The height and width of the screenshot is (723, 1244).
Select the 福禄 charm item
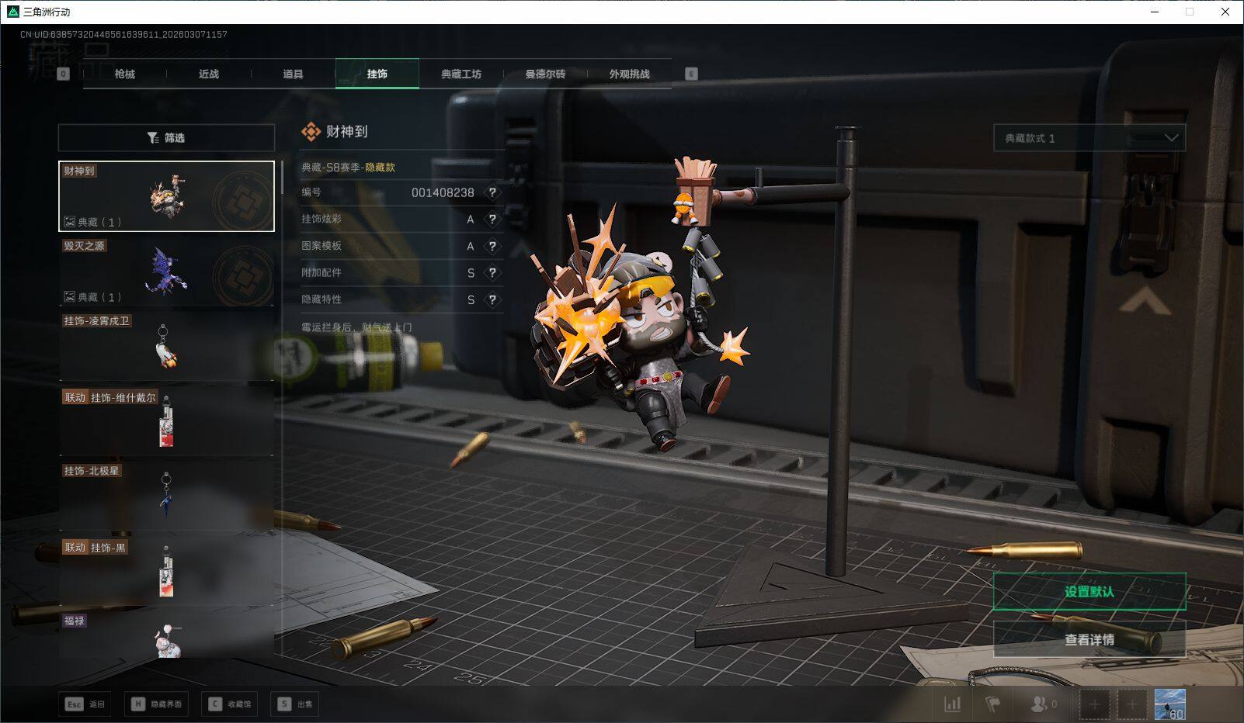tap(166, 635)
